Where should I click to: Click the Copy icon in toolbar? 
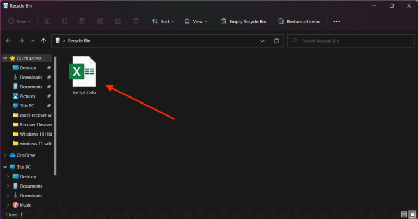point(65,22)
